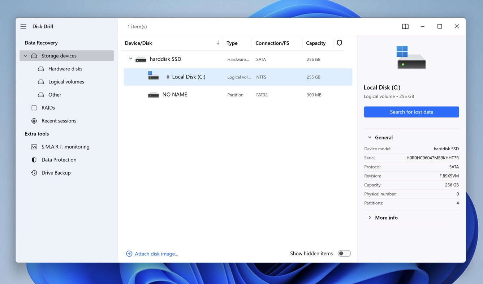483x284 pixels.
Task: Sort by the Capacity column header
Action: click(x=316, y=43)
